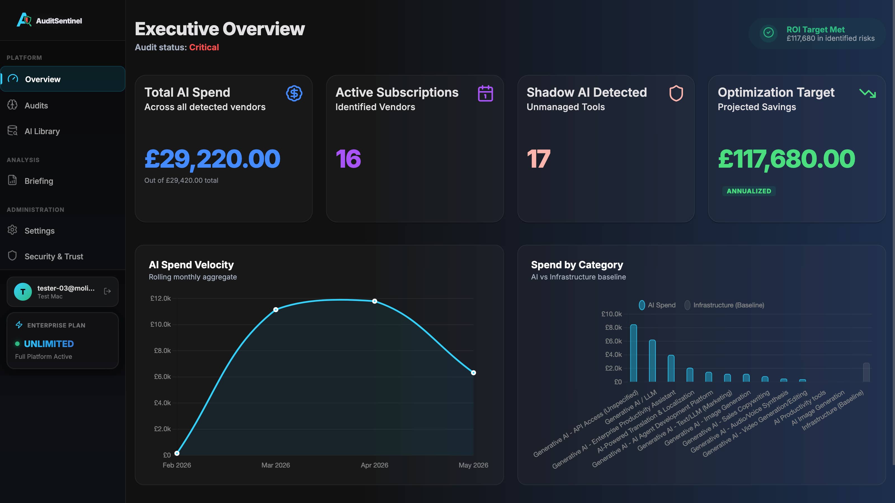Screen dimensions: 895x503
Task: Click the UNLIMITED plan status
Action: click(x=49, y=344)
